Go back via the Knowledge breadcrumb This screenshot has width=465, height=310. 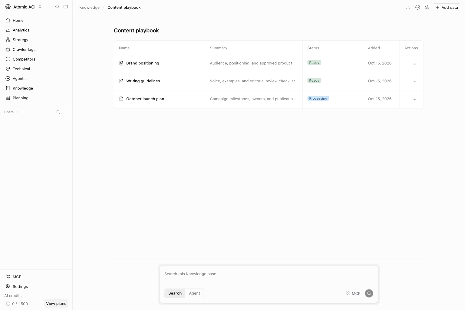89,7
